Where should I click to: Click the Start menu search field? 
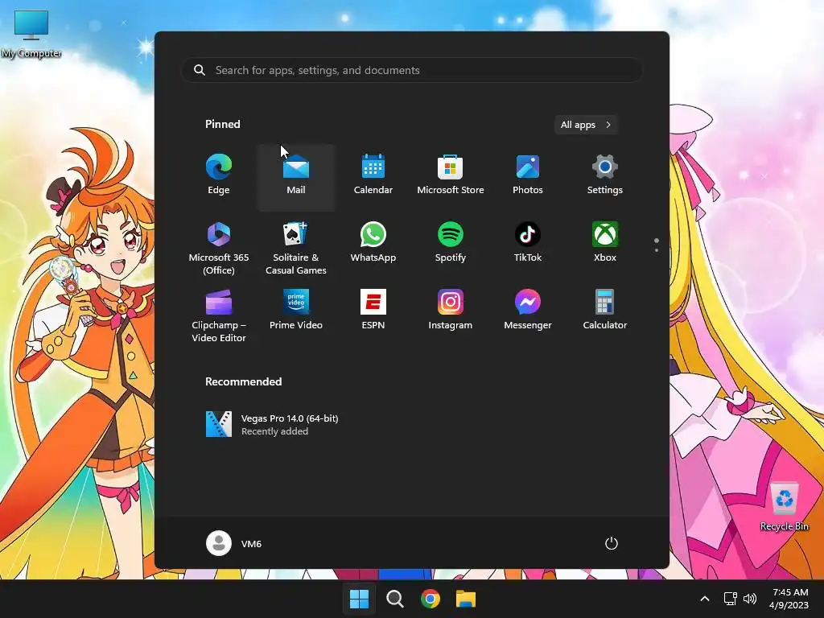click(x=412, y=71)
